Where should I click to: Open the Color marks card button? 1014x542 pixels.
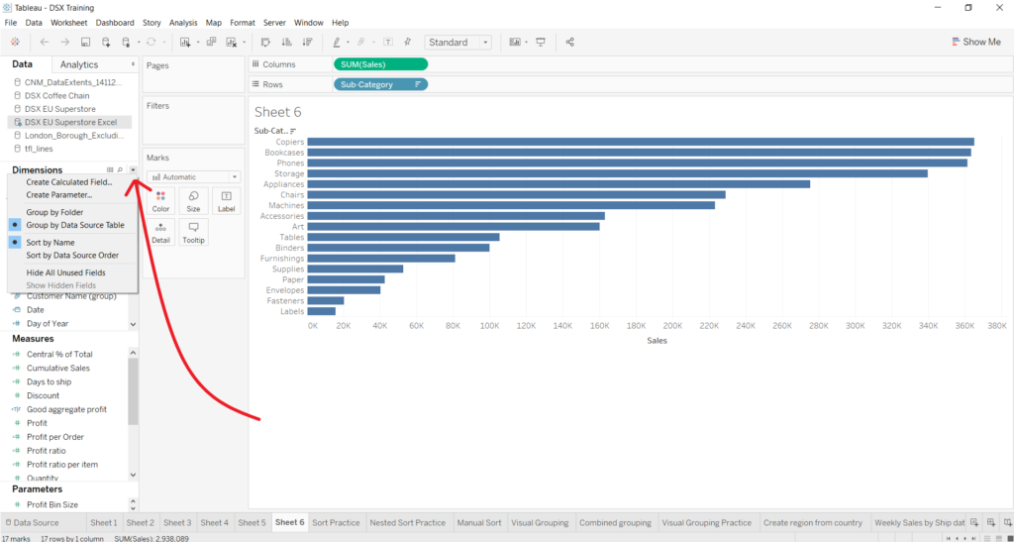tap(160, 201)
